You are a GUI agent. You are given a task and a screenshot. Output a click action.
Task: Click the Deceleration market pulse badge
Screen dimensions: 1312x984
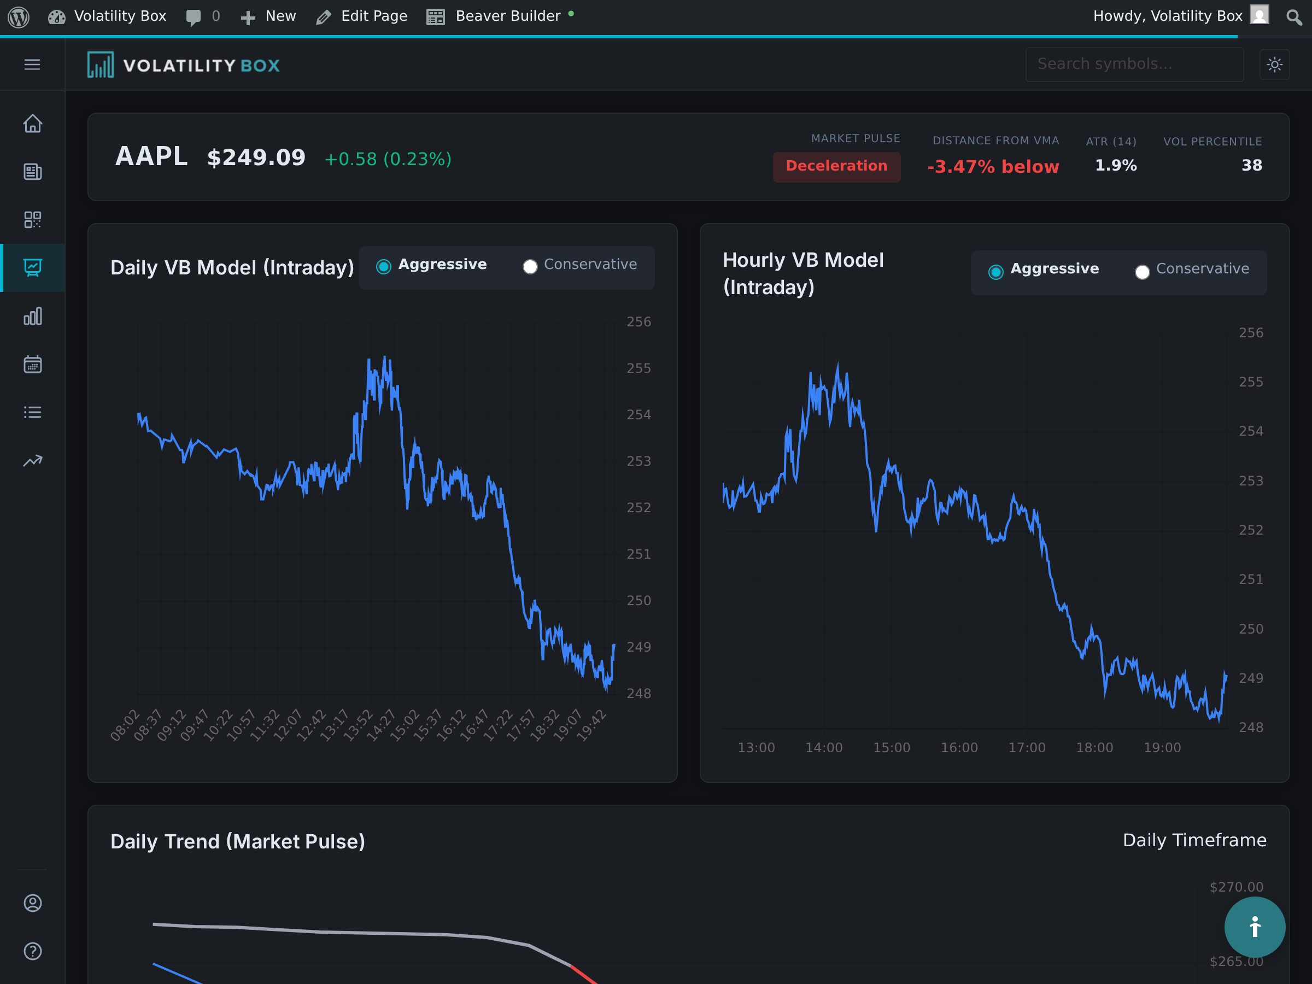tap(836, 167)
